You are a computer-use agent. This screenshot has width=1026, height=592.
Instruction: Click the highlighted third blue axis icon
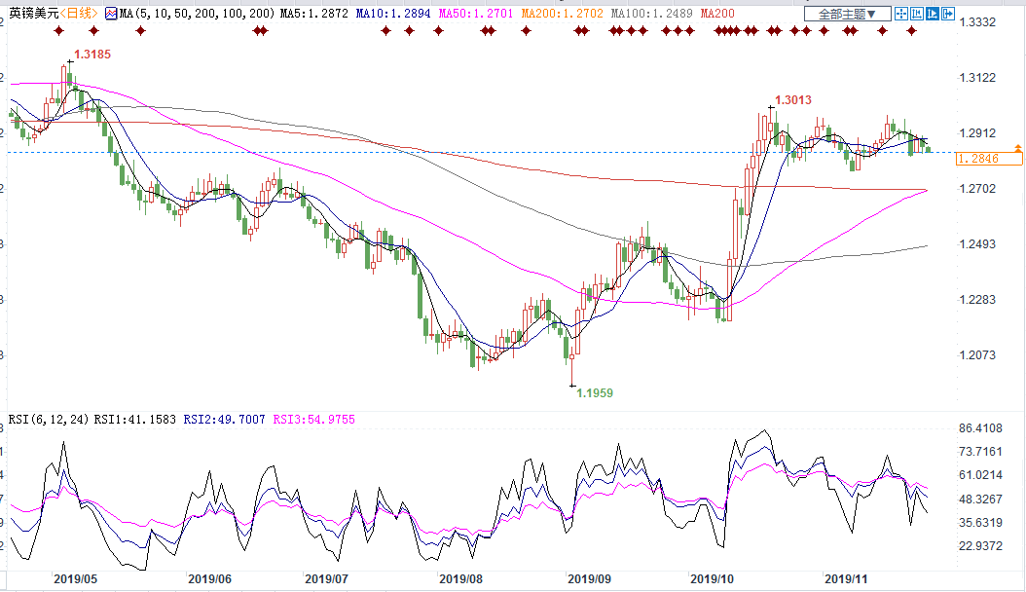point(933,14)
